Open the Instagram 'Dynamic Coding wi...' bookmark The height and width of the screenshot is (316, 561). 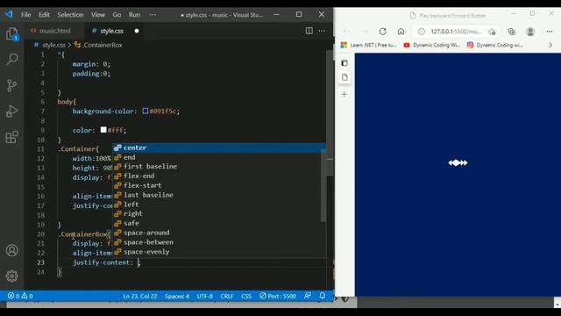point(494,45)
